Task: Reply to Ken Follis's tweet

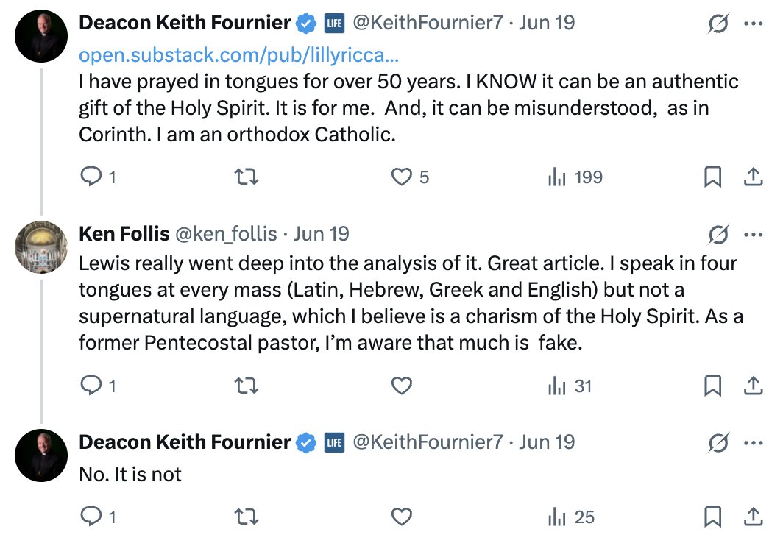Action: tap(91, 386)
